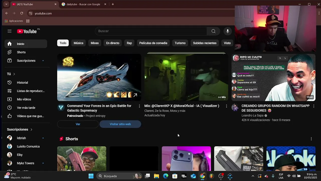Open Luisito Comunica subscription channel
The width and height of the screenshot is (321, 181).
[x=26, y=146]
